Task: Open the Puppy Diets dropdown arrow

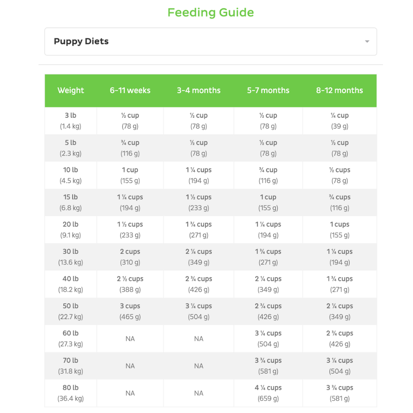Action: (367, 41)
